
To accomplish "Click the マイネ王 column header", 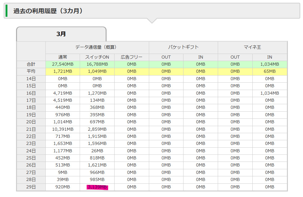I will coord(252,47).
